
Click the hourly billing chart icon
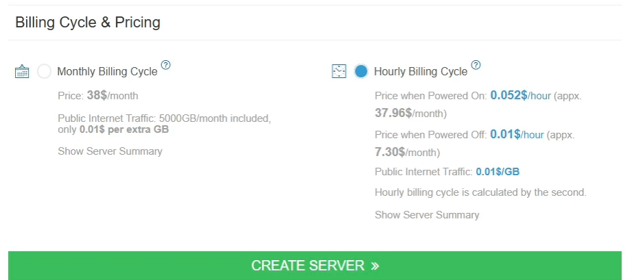coord(339,71)
